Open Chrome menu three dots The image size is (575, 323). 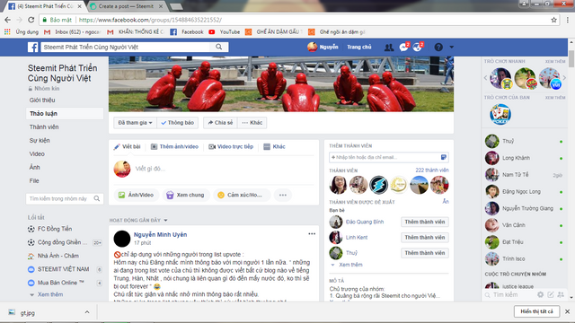pos(568,20)
